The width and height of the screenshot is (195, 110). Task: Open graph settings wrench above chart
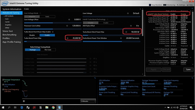[95, 78]
